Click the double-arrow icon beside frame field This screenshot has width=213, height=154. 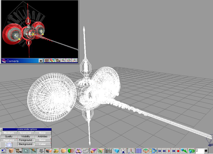[206, 151]
